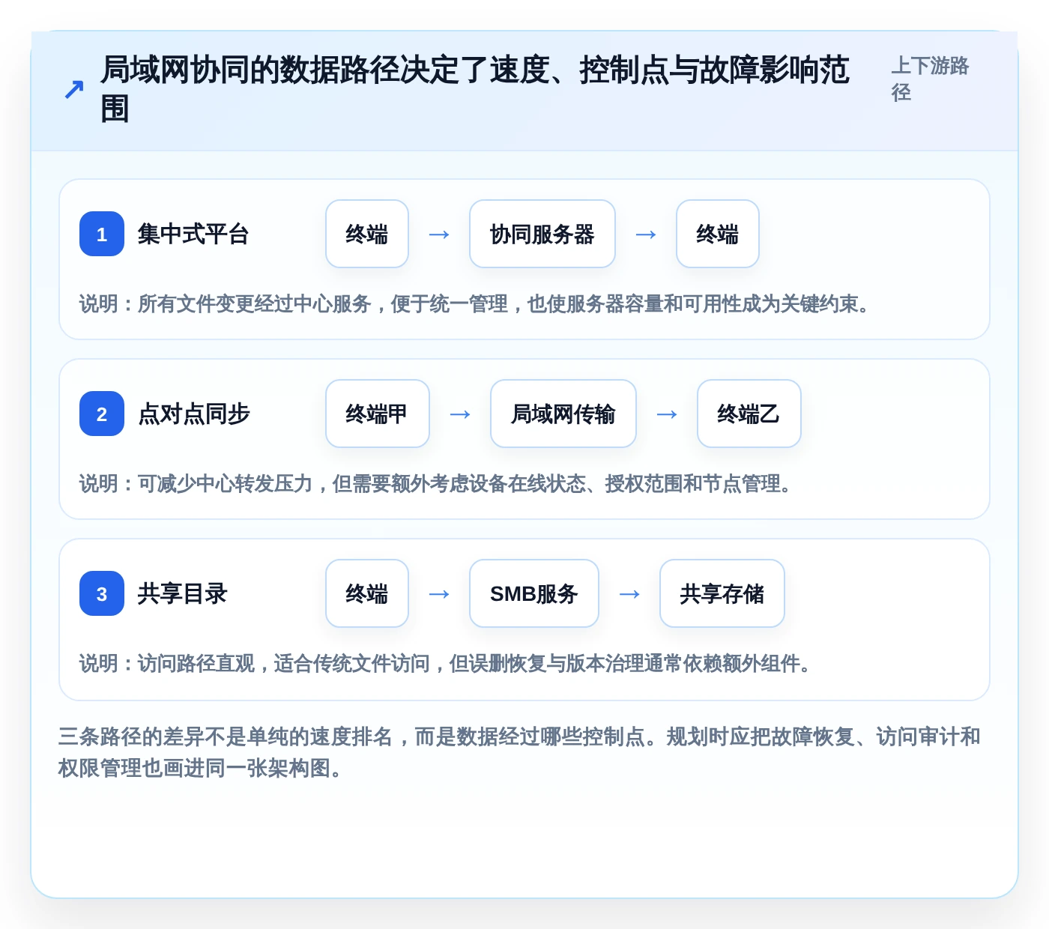This screenshot has width=1049, height=929.
Task: Click the number 2 badge for 点对点同步
Action: 102,414
